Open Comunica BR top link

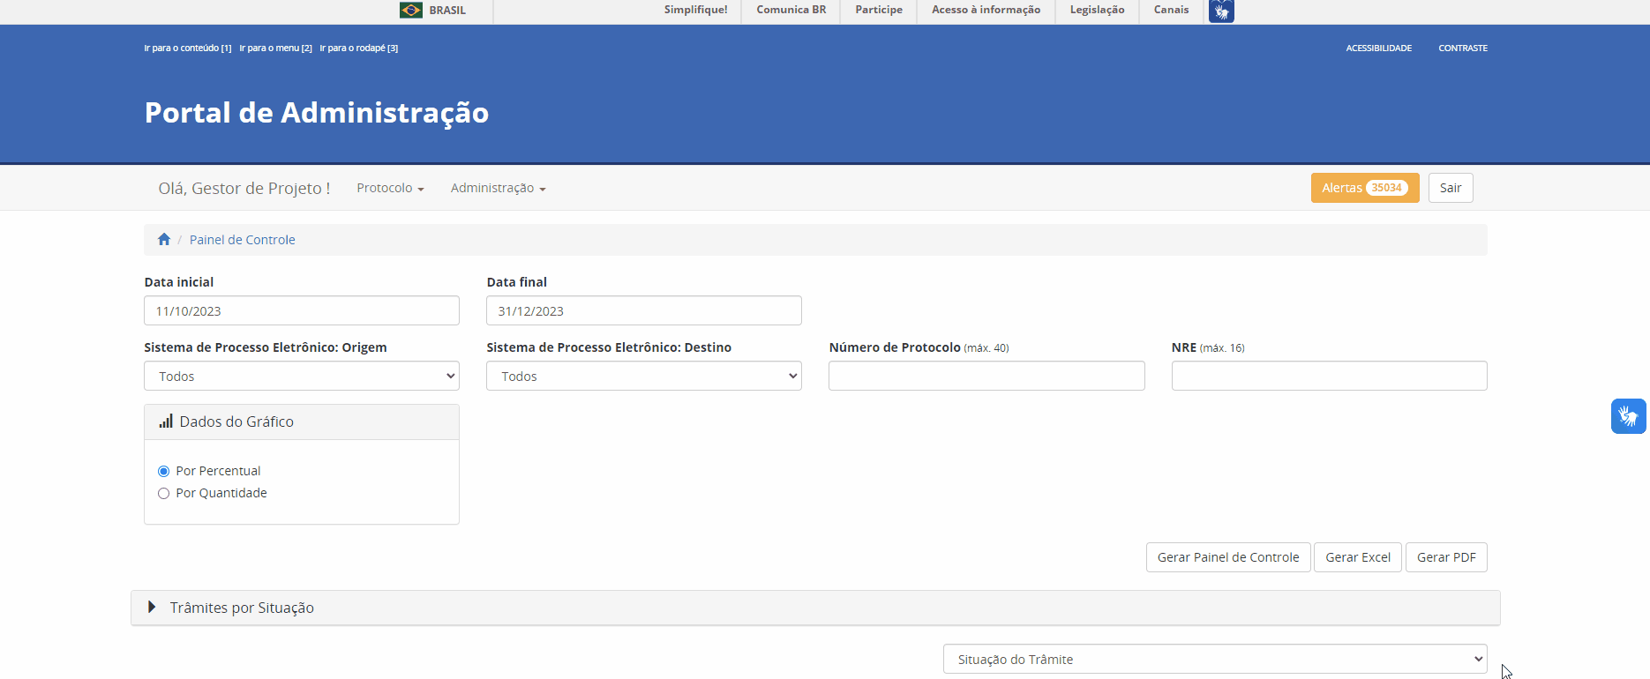[791, 10]
